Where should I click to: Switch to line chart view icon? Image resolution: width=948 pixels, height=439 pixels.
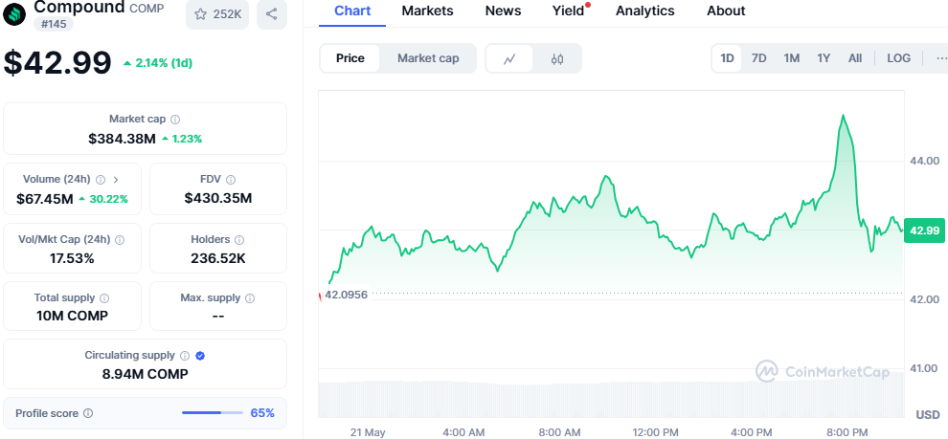tap(509, 58)
